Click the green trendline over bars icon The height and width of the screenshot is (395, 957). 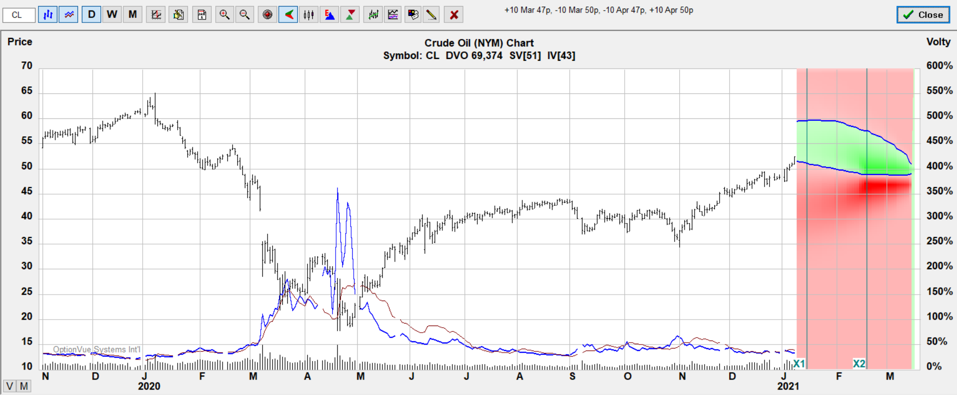point(373,14)
